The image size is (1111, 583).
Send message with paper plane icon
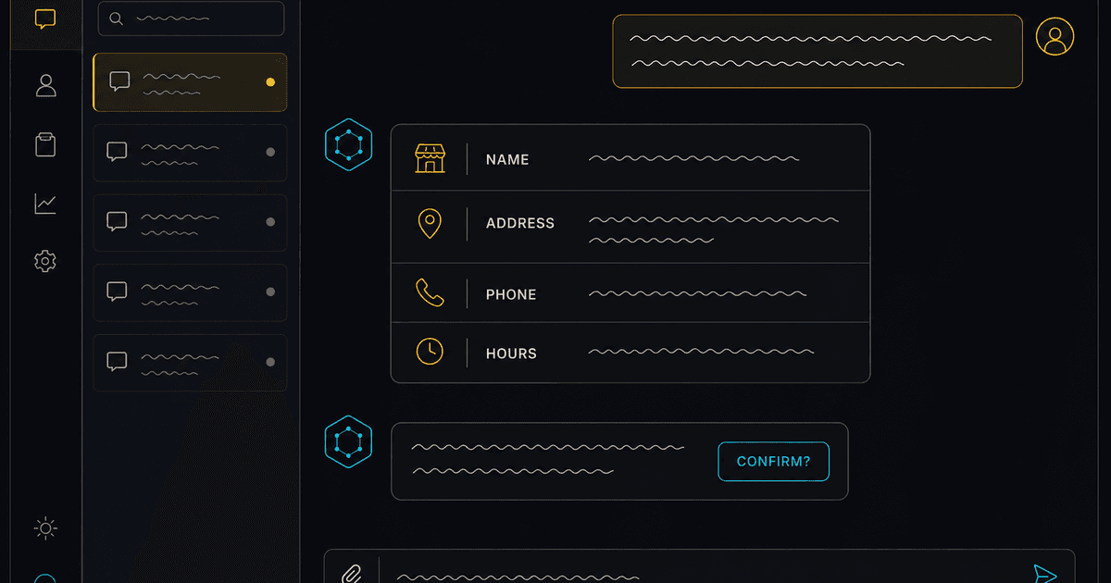1045,574
